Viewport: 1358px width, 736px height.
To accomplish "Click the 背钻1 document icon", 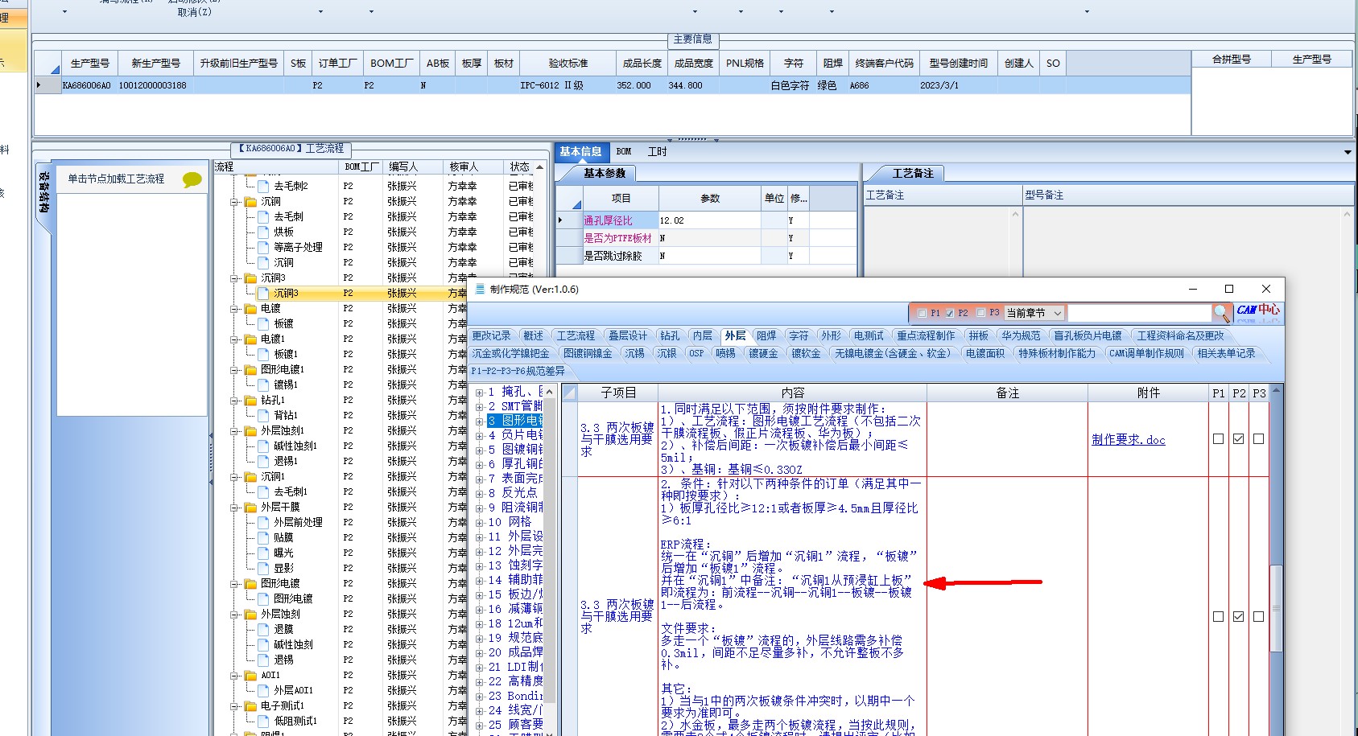I will pos(263,415).
